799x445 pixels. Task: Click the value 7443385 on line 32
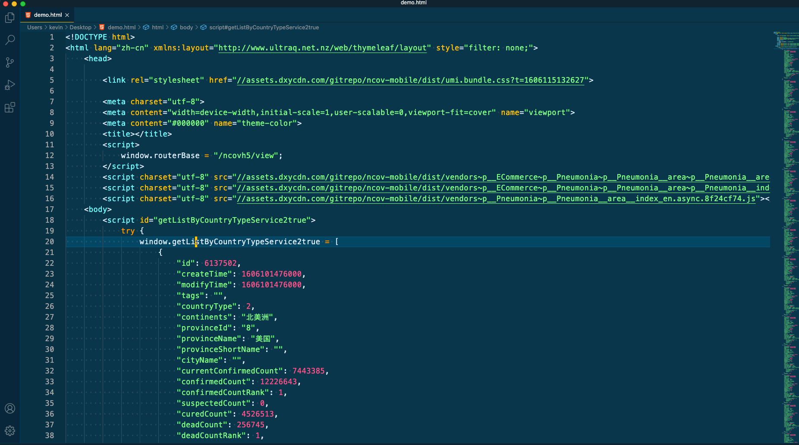point(308,371)
